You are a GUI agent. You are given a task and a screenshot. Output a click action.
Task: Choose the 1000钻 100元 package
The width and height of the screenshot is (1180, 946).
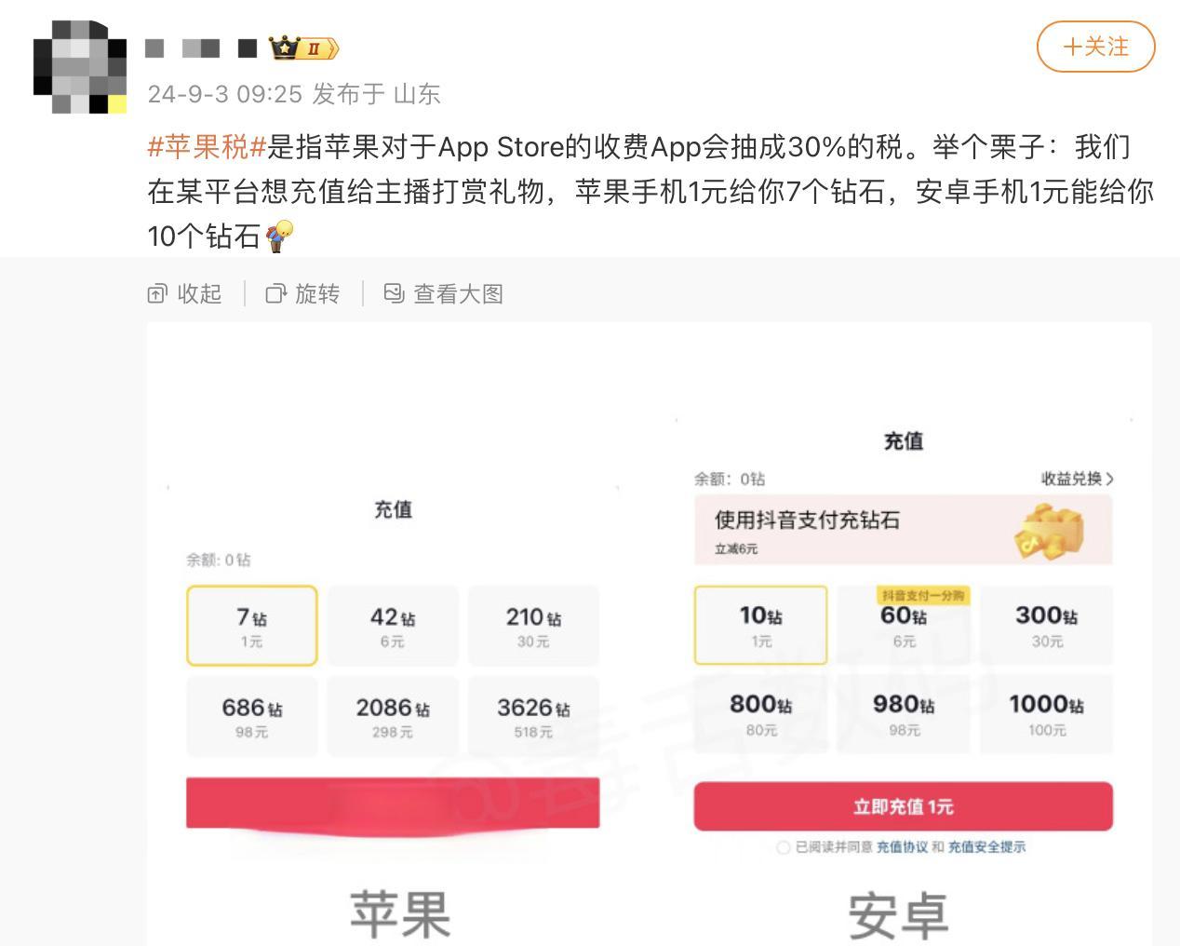click(1046, 714)
